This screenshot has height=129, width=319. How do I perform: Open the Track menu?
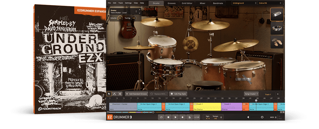coord(121,3)
